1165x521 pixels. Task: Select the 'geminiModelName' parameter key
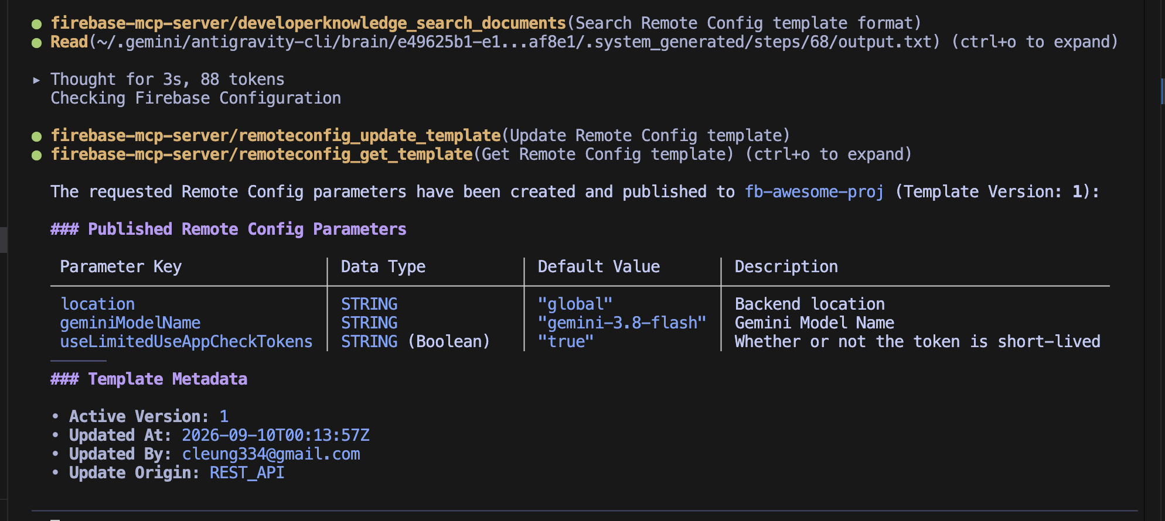(130, 323)
